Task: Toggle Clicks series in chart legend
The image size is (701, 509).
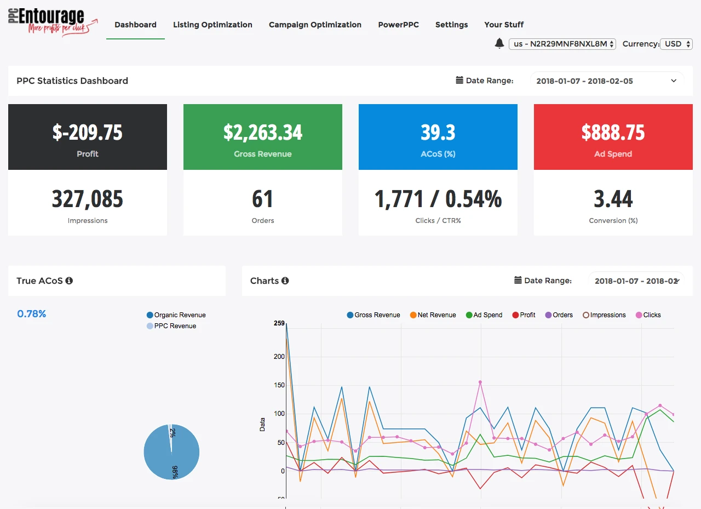Action: [648, 315]
